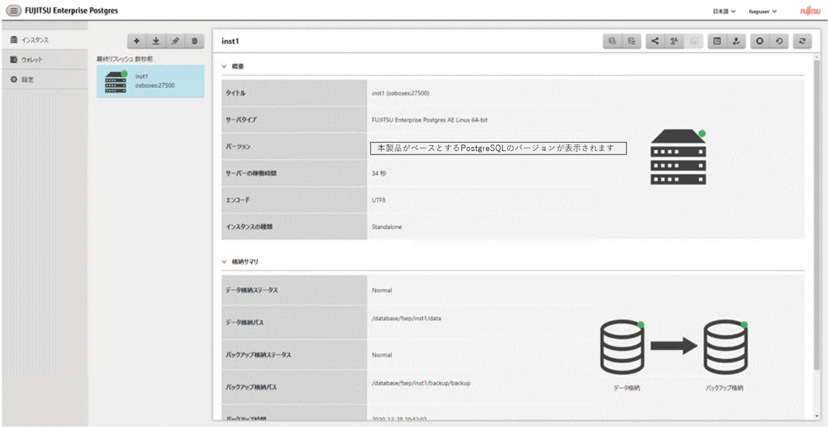Click the インスタンスの種類 row label
The height and width of the screenshot is (427, 828).
(x=249, y=227)
